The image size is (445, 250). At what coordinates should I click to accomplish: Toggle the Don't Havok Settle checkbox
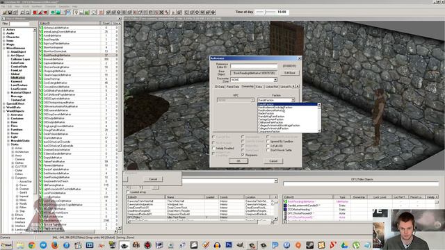(x=268, y=150)
